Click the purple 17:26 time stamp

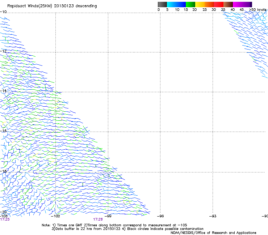[x=98, y=219]
